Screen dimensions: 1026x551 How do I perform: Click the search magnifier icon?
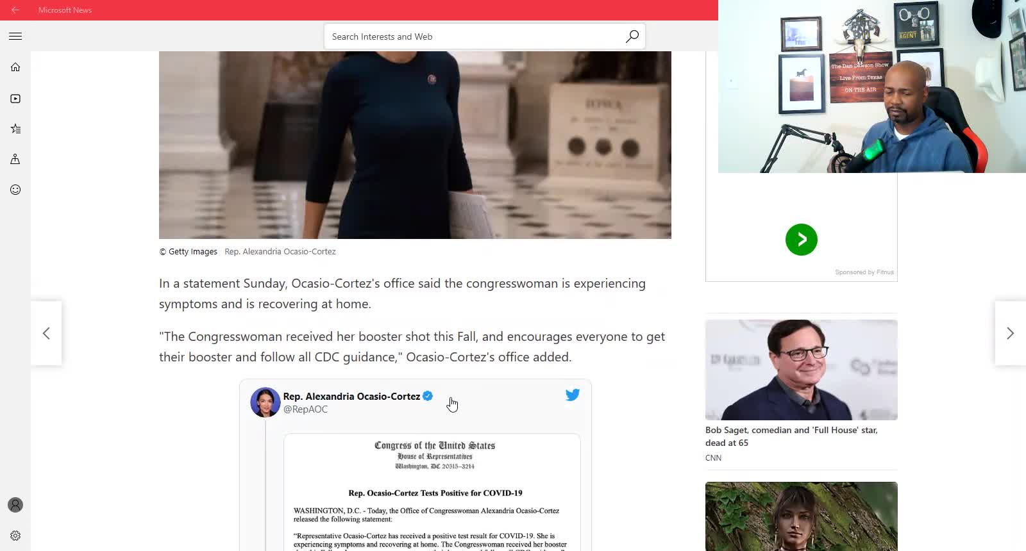[x=632, y=37]
